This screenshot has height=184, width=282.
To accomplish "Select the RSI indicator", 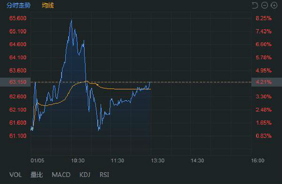I will (x=104, y=175).
